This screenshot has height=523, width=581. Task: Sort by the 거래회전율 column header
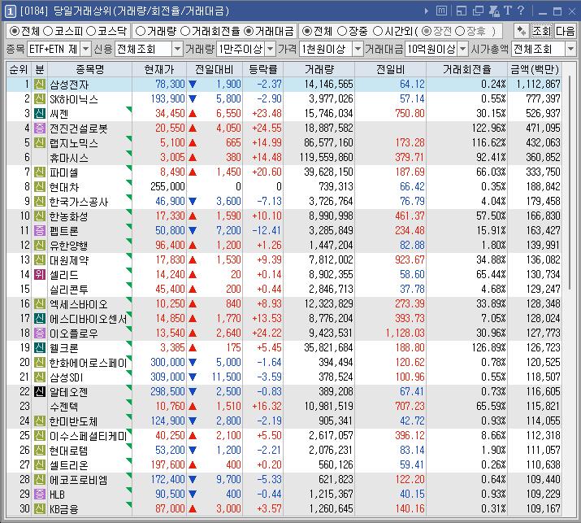(467, 69)
